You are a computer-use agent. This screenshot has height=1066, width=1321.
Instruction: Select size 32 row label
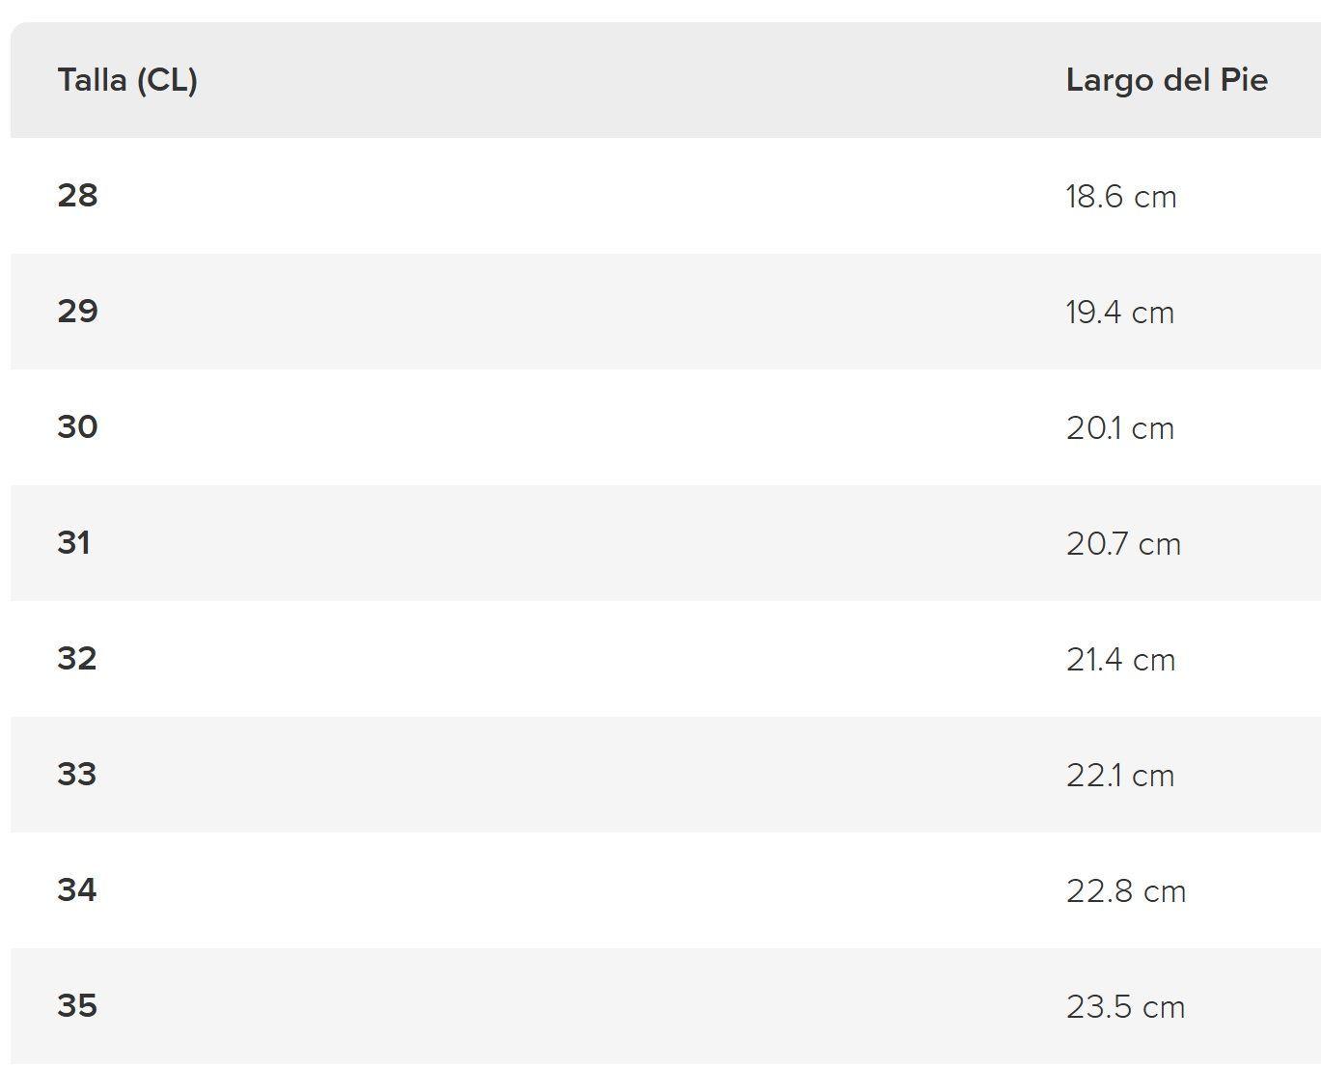pyautogui.click(x=77, y=659)
